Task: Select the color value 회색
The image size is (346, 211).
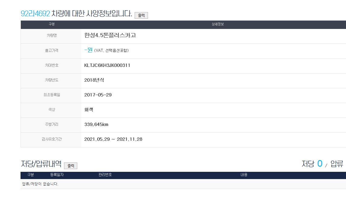Action: (x=89, y=110)
